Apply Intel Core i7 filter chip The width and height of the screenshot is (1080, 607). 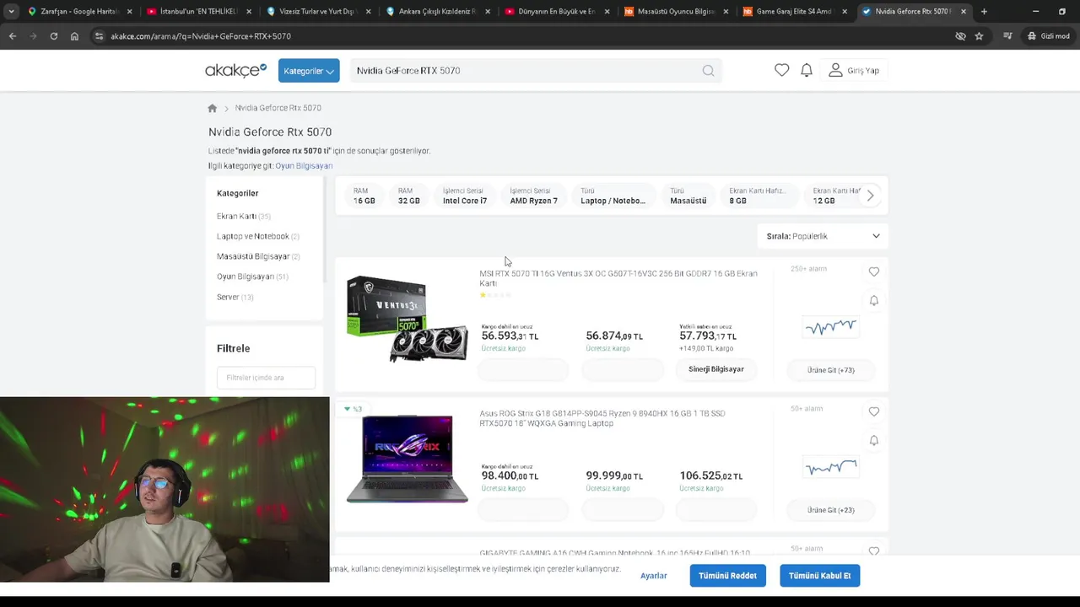tap(465, 196)
